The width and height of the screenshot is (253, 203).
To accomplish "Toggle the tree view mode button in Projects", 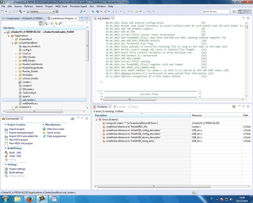I will click(41, 23).
